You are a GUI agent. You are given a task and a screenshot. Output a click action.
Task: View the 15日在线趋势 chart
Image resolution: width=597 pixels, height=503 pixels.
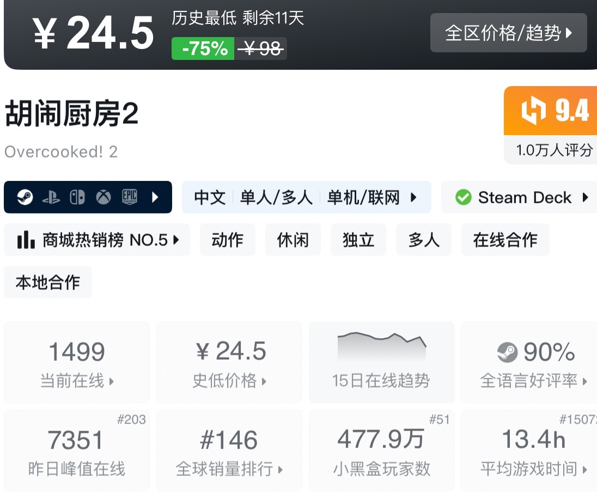[x=381, y=362]
